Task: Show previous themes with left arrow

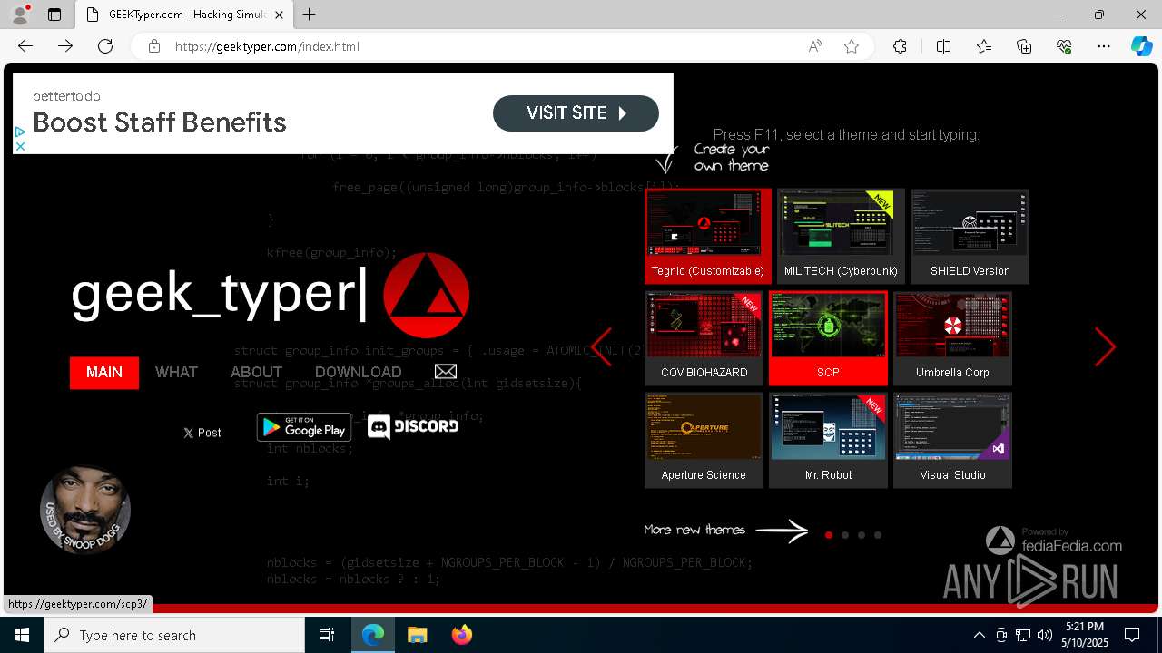Action: click(602, 346)
